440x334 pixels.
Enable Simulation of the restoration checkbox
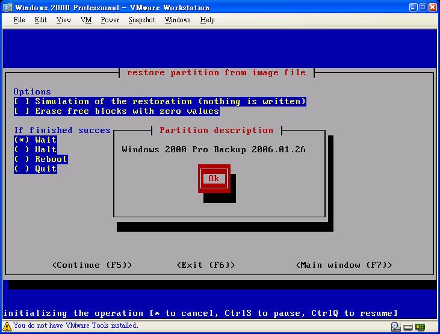click(x=160, y=101)
